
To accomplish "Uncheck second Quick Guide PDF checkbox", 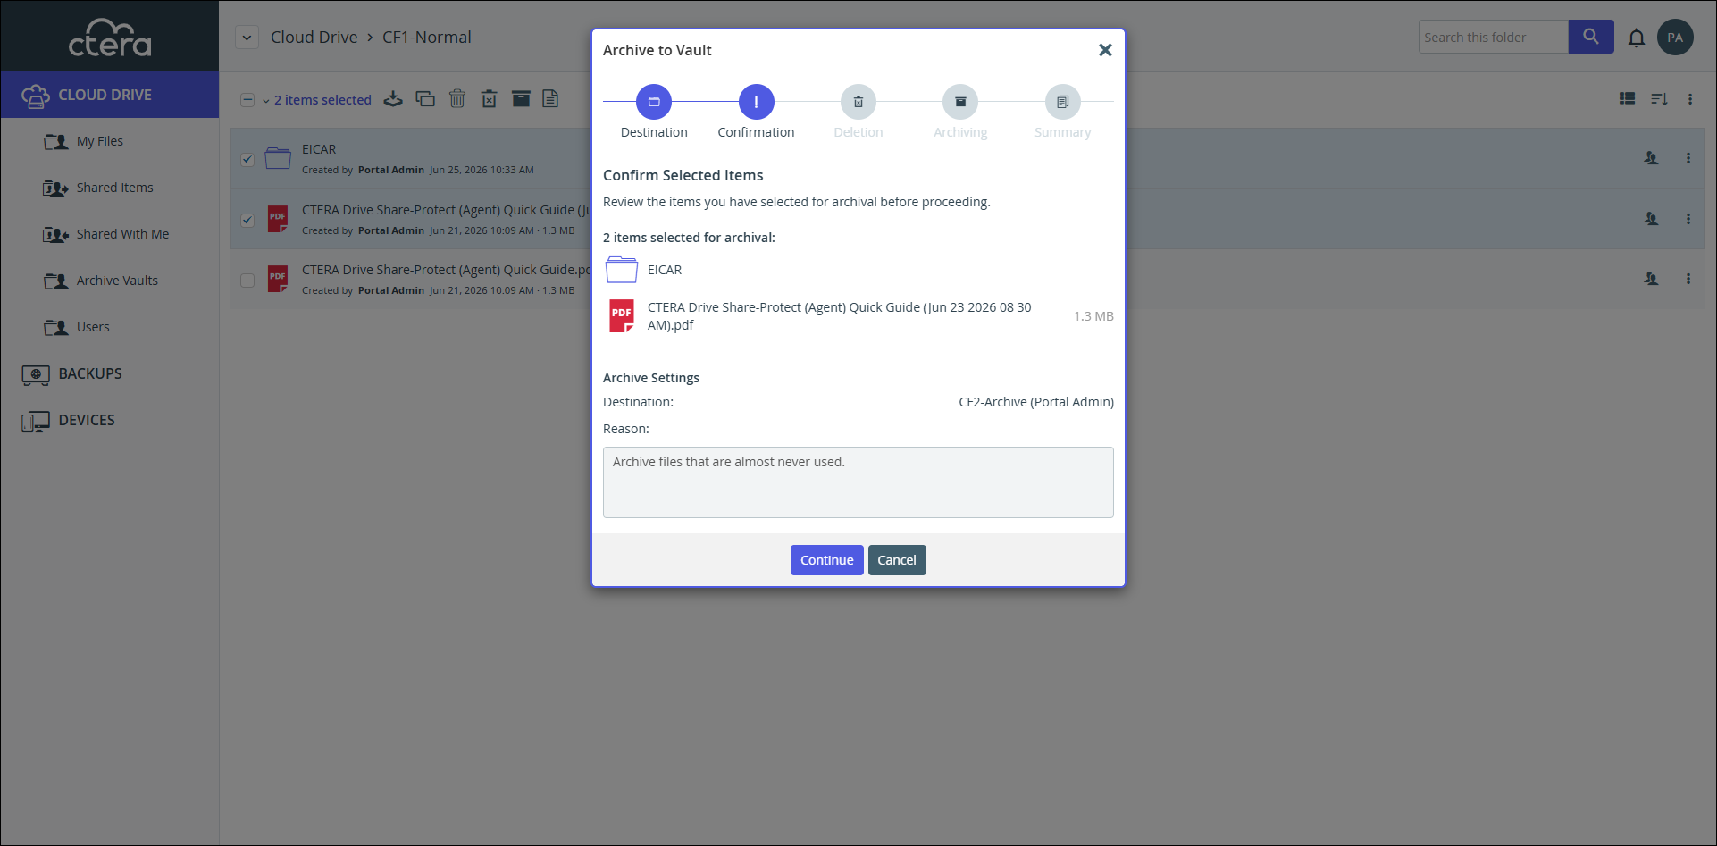I will [x=247, y=220].
